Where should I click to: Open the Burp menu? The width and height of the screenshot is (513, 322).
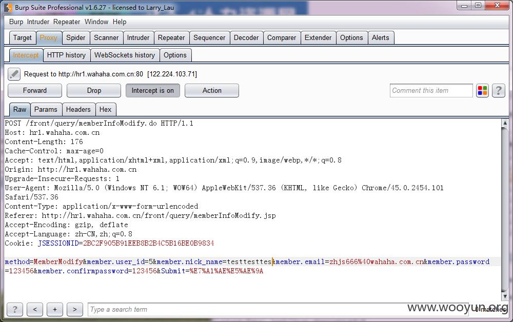(x=16, y=22)
